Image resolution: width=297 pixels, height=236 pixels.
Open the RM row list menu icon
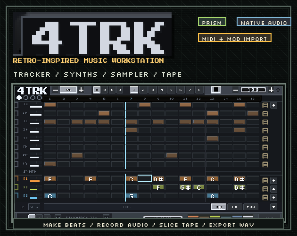[265, 156]
